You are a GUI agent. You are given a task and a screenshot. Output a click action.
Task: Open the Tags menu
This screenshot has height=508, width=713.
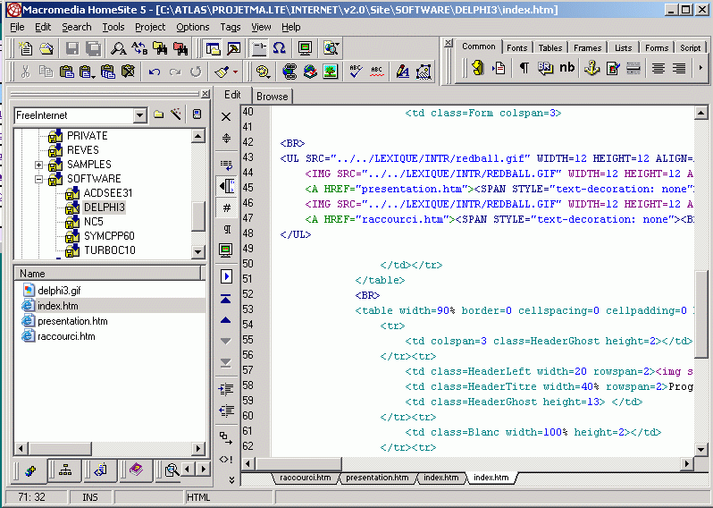click(231, 27)
